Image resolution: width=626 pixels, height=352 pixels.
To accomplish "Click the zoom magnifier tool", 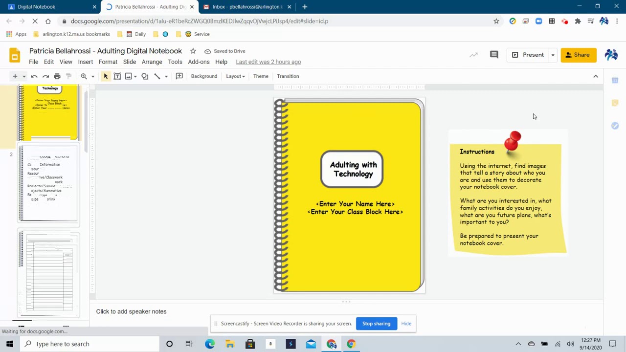I will click(x=84, y=76).
